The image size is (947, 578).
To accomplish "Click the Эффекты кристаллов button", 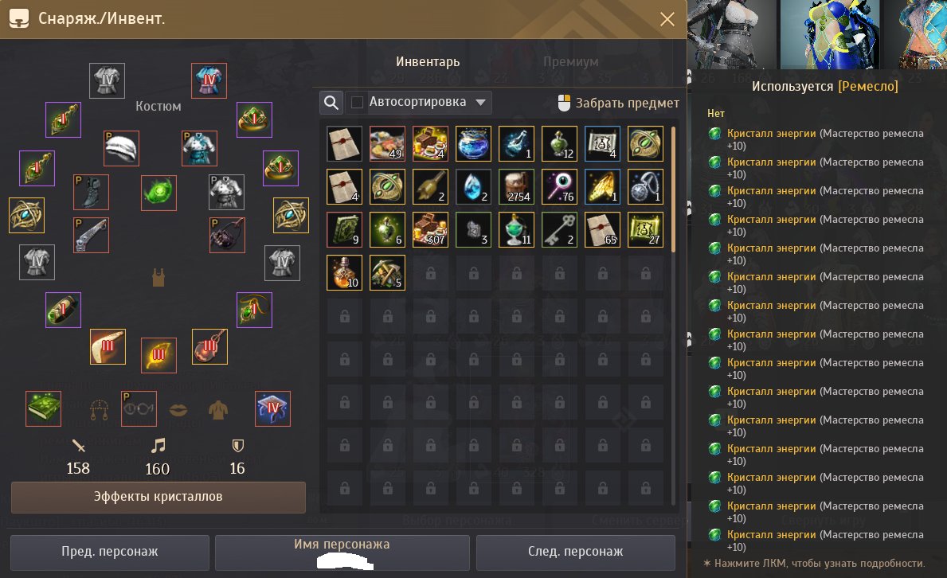I will 158,497.
